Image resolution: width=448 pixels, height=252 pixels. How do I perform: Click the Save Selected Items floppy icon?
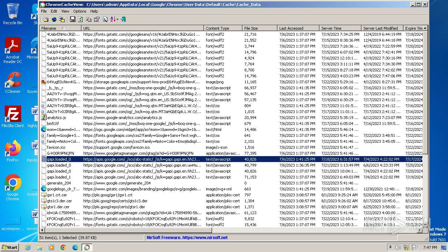tap(72, 20)
